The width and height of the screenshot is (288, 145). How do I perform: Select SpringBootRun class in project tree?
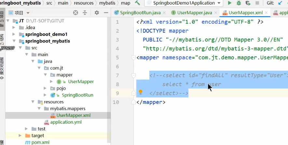click(77, 95)
